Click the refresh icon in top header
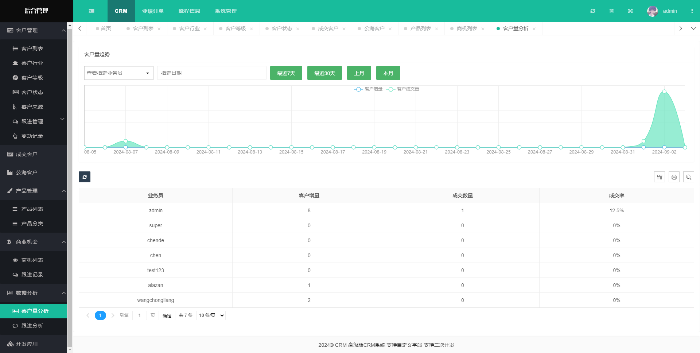Image resolution: width=700 pixels, height=353 pixels. pos(593,11)
